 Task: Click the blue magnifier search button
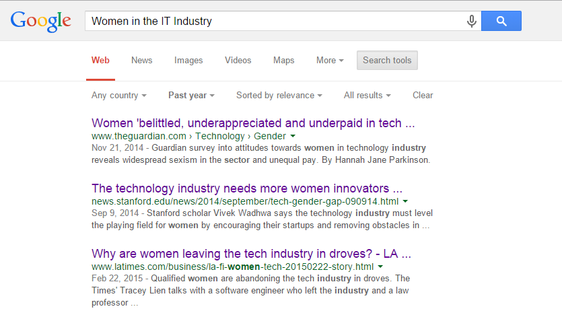coord(501,21)
